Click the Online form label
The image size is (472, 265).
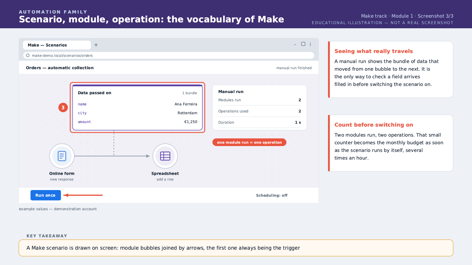click(x=62, y=173)
